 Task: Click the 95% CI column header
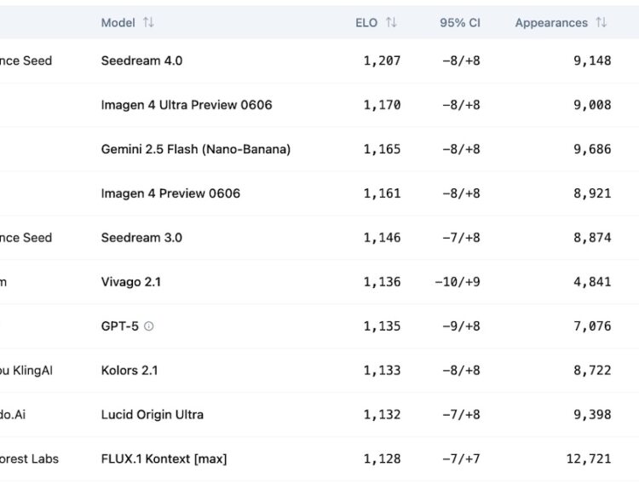pyautogui.click(x=459, y=23)
